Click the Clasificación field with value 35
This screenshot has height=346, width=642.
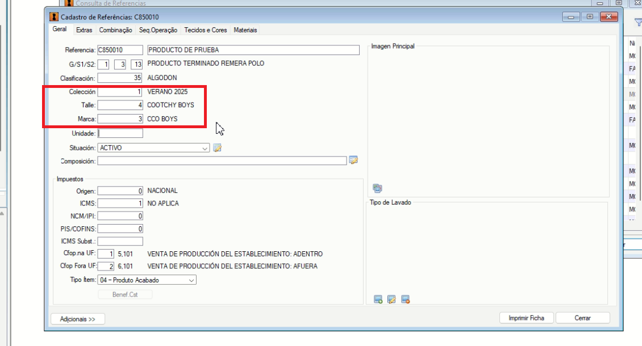tap(120, 78)
